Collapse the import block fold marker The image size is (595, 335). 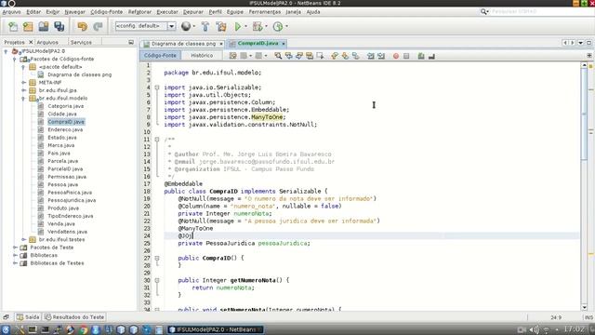pyautogui.click(x=157, y=87)
